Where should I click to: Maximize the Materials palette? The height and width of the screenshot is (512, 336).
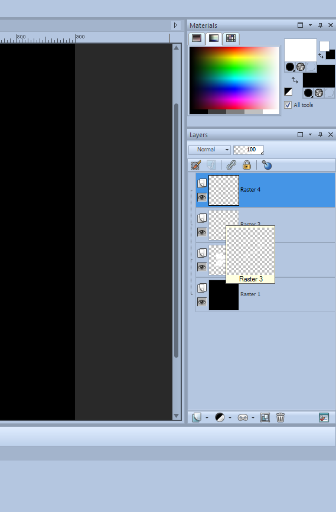coord(300,25)
